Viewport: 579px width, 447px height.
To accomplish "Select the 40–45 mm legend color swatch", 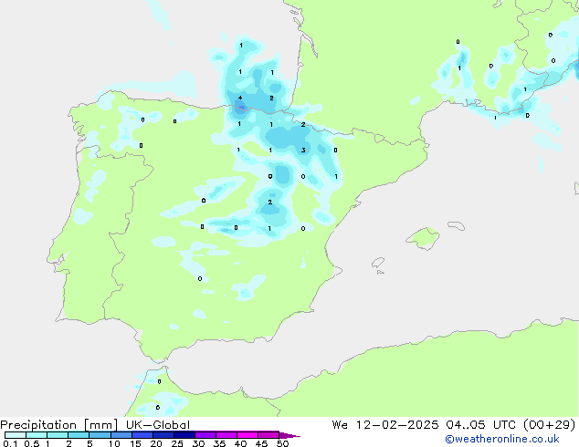I will tap(247, 435).
